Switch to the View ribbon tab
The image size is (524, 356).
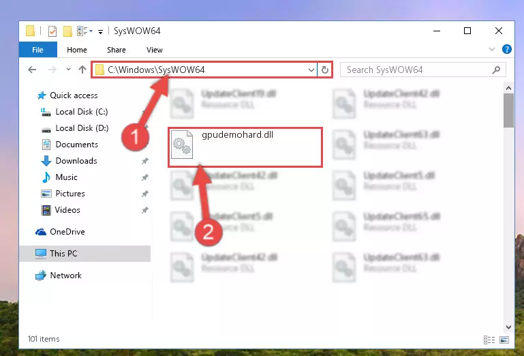155,50
